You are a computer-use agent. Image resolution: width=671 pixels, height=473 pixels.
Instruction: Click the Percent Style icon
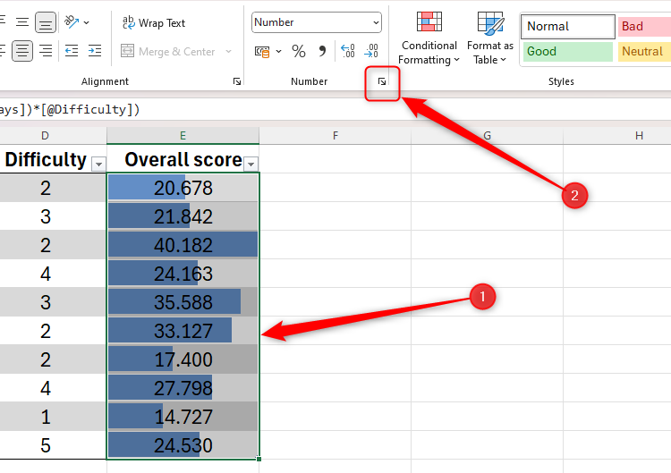coord(299,52)
